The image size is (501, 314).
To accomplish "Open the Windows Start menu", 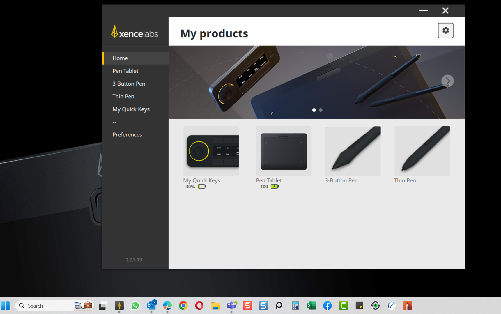I will tap(6, 306).
